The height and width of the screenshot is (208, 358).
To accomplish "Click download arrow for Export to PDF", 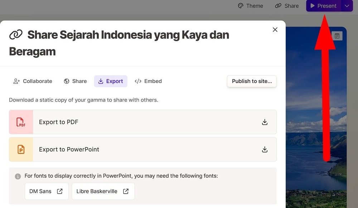I will click(x=265, y=122).
